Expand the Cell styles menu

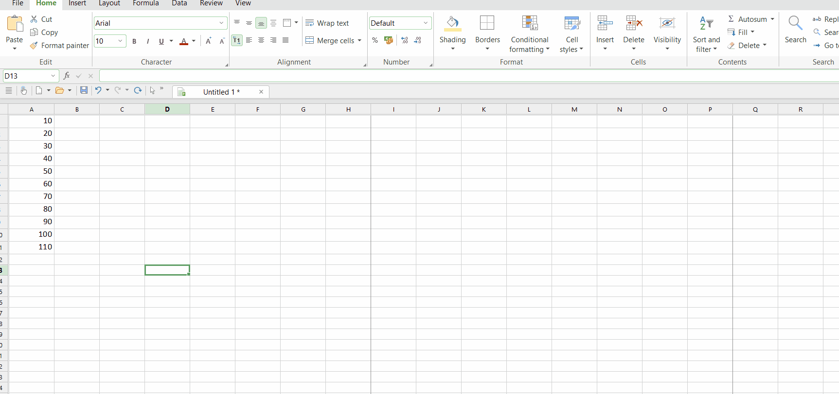(x=571, y=44)
